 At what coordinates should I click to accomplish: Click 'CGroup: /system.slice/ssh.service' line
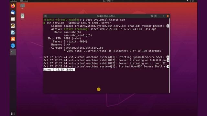[x=77, y=48]
